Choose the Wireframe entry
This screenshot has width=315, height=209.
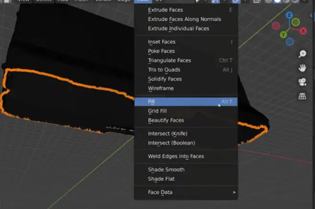(x=186, y=88)
